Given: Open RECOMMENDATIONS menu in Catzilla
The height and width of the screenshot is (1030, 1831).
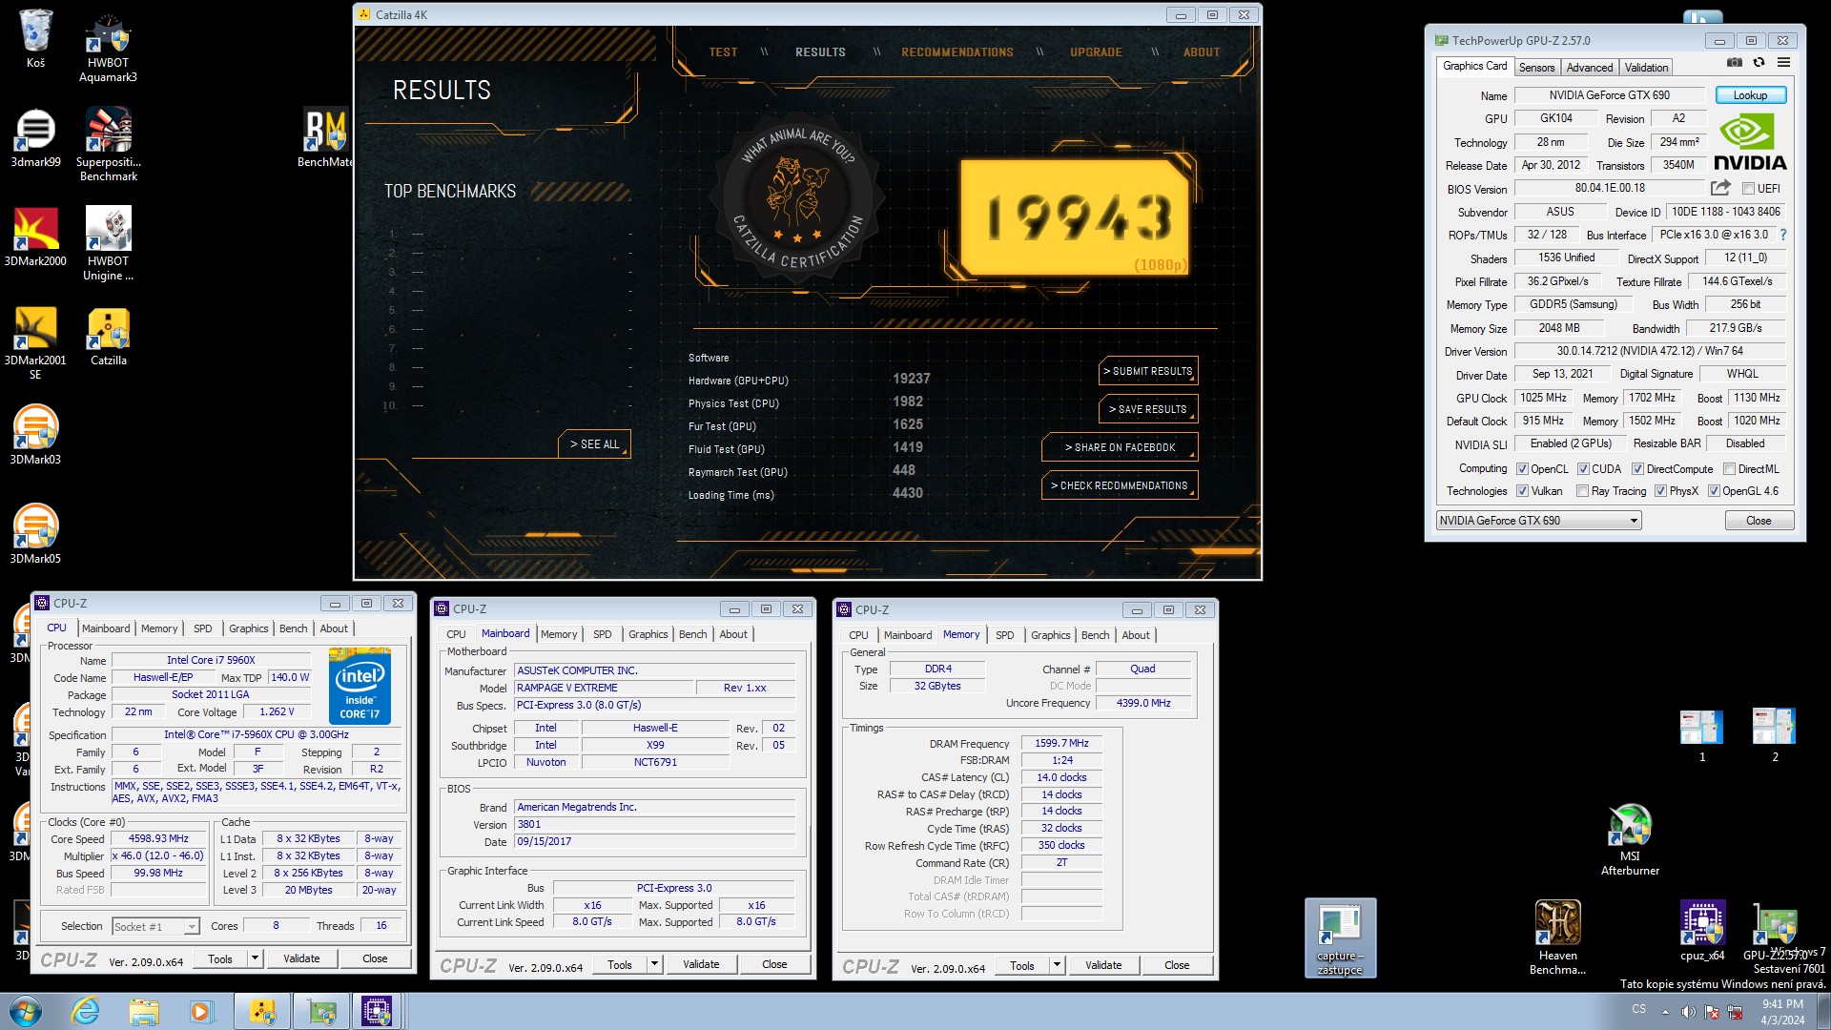Looking at the screenshot, I should click(957, 52).
